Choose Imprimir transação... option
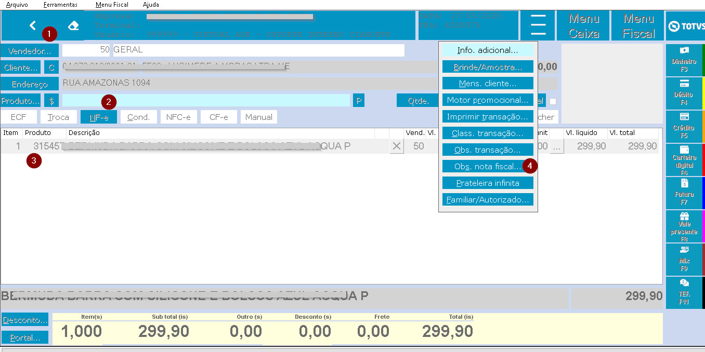705x352 pixels. (488, 117)
